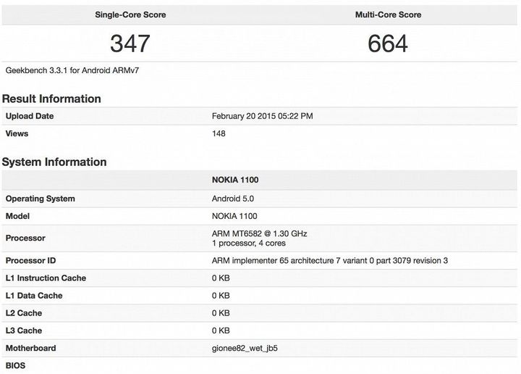521x374 pixels.
Task: Click the BIOS label
Action: [x=16, y=366]
